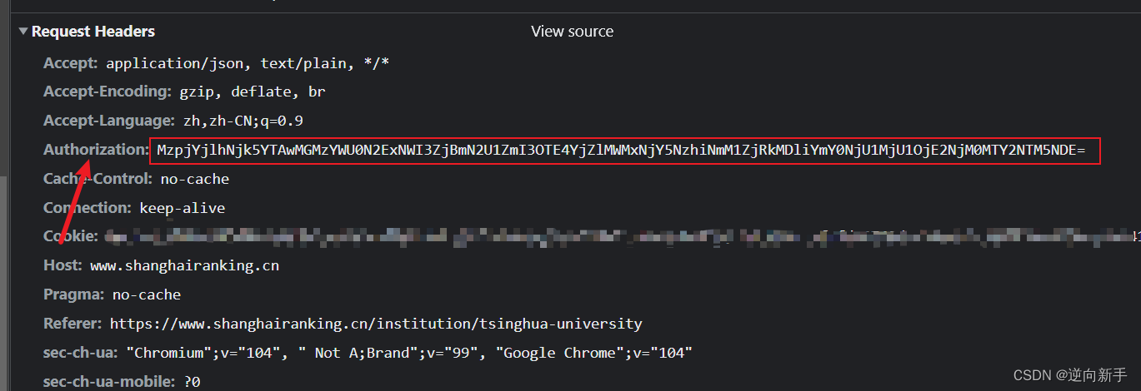The height and width of the screenshot is (391, 1141).
Task: Click the View source link
Action: (572, 32)
